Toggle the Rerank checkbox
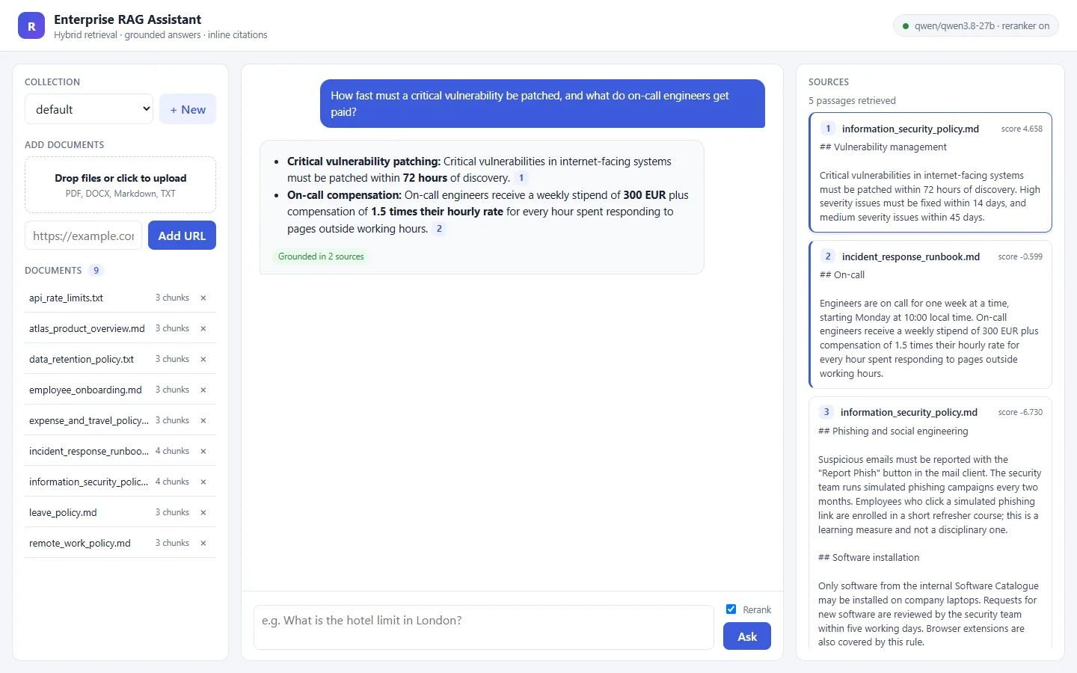Viewport: 1077px width, 673px height. click(x=731, y=609)
